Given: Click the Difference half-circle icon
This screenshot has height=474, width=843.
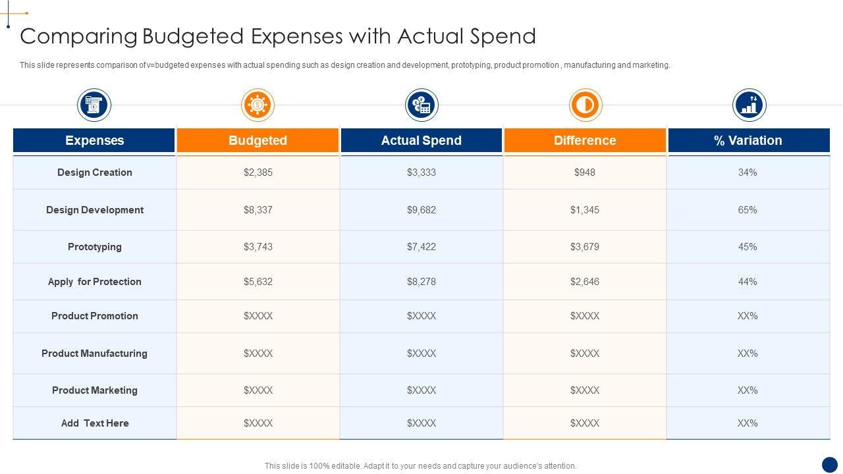Looking at the screenshot, I should click(x=585, y=105).
